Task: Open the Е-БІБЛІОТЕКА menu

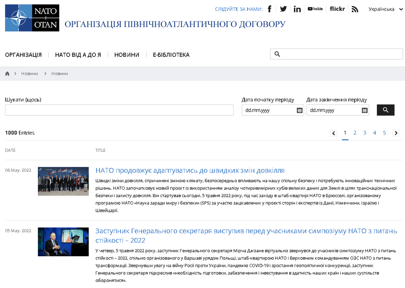Action: (x=171, y=55)
